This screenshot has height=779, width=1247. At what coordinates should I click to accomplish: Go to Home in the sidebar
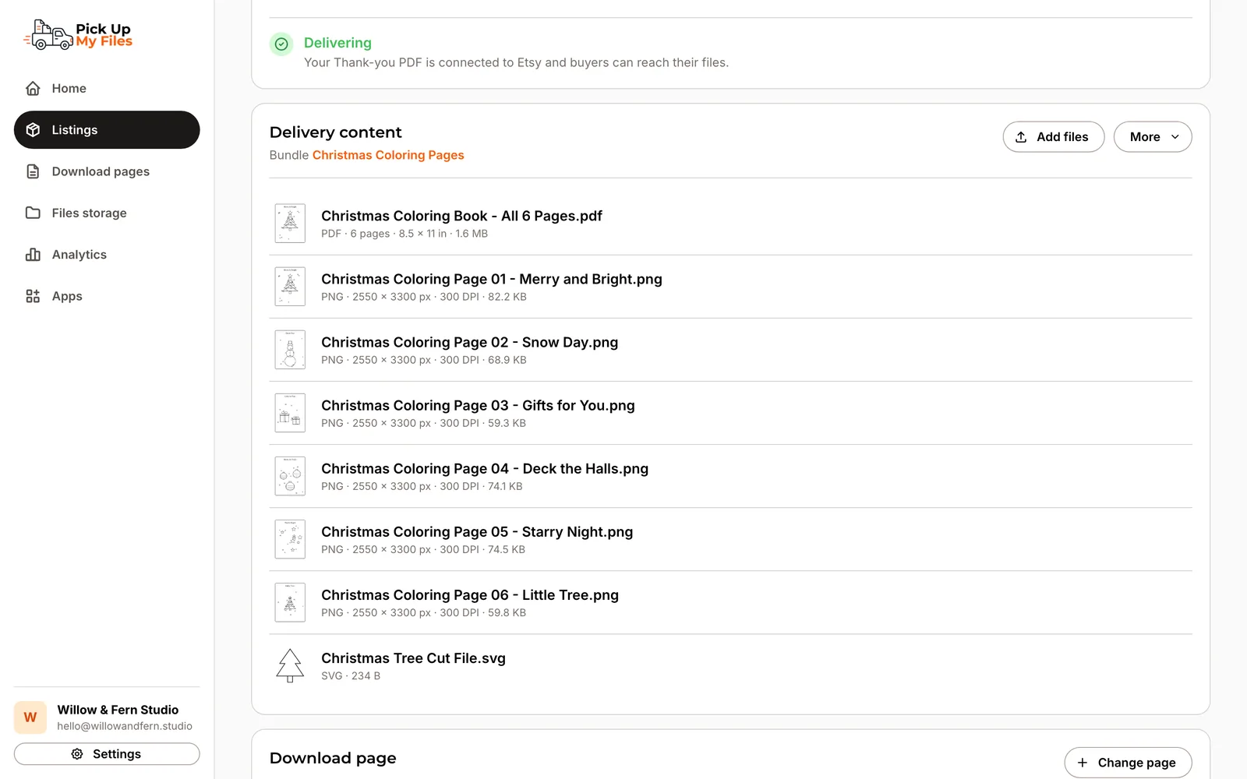[x=107, y=89]
